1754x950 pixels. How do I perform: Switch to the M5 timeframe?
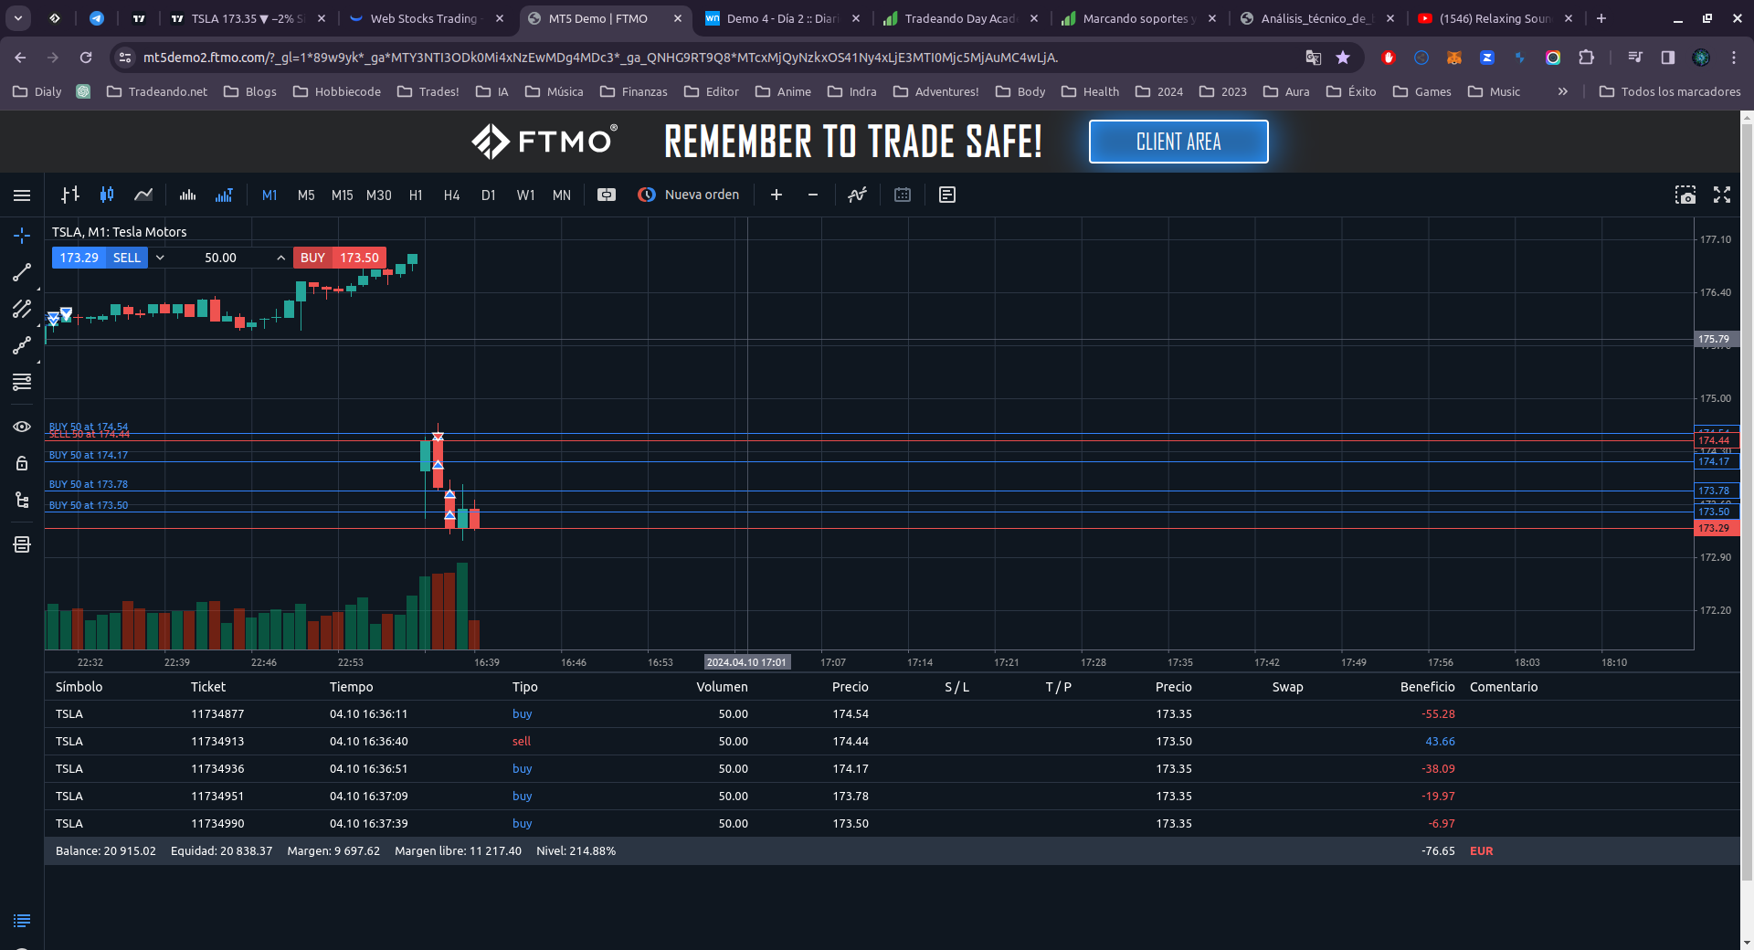point(306,195)
